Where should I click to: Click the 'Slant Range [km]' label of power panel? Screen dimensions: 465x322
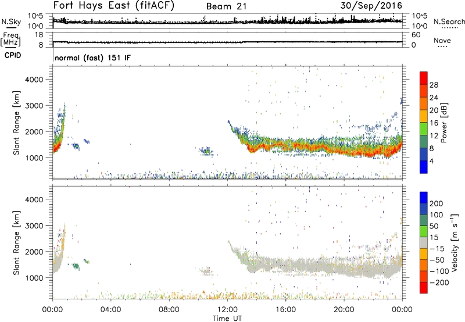16,123
